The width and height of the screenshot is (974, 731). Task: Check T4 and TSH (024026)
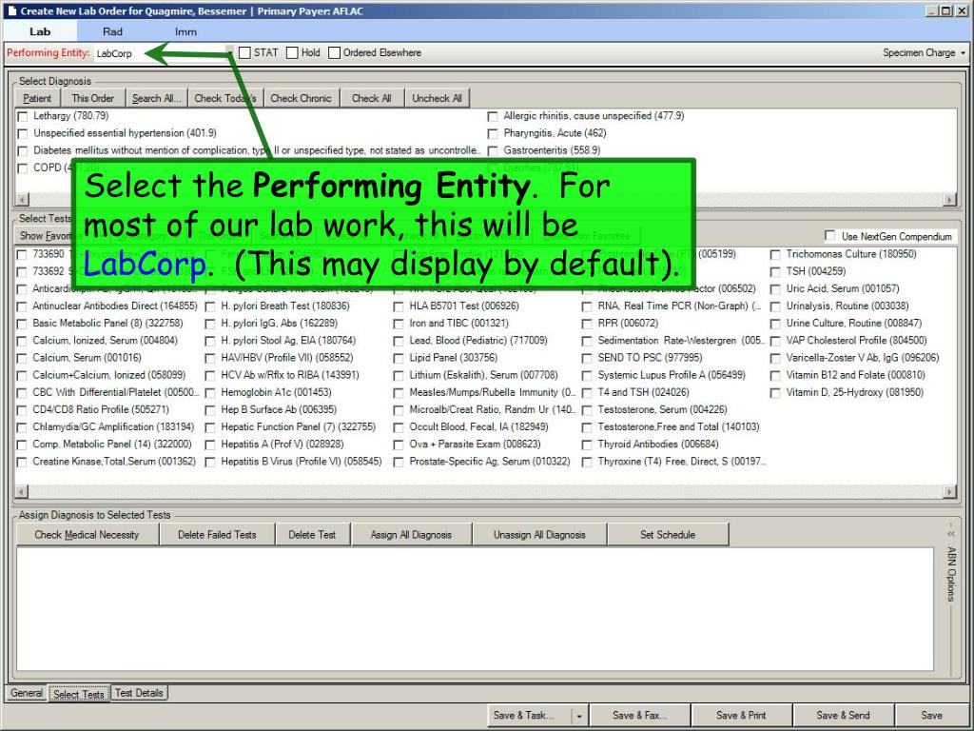(586, 393)
